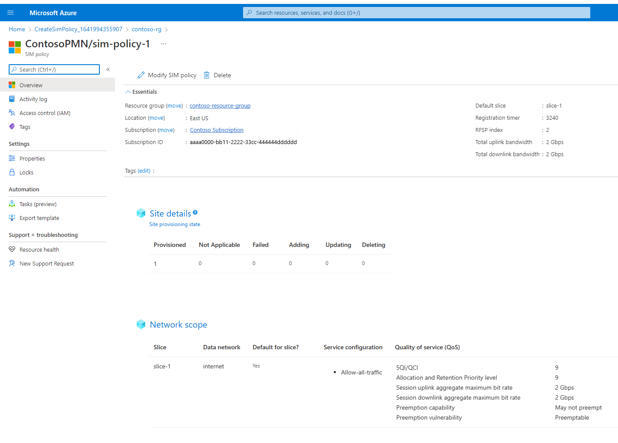This screenshot has width=618, height=443.
Task: Click the Default slice value slice-1
Action: tap(554, 105)
